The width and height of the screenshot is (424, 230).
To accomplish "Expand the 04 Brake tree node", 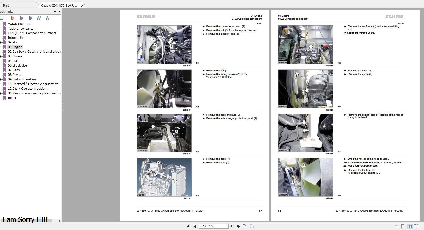I will [x=1, y=61].
